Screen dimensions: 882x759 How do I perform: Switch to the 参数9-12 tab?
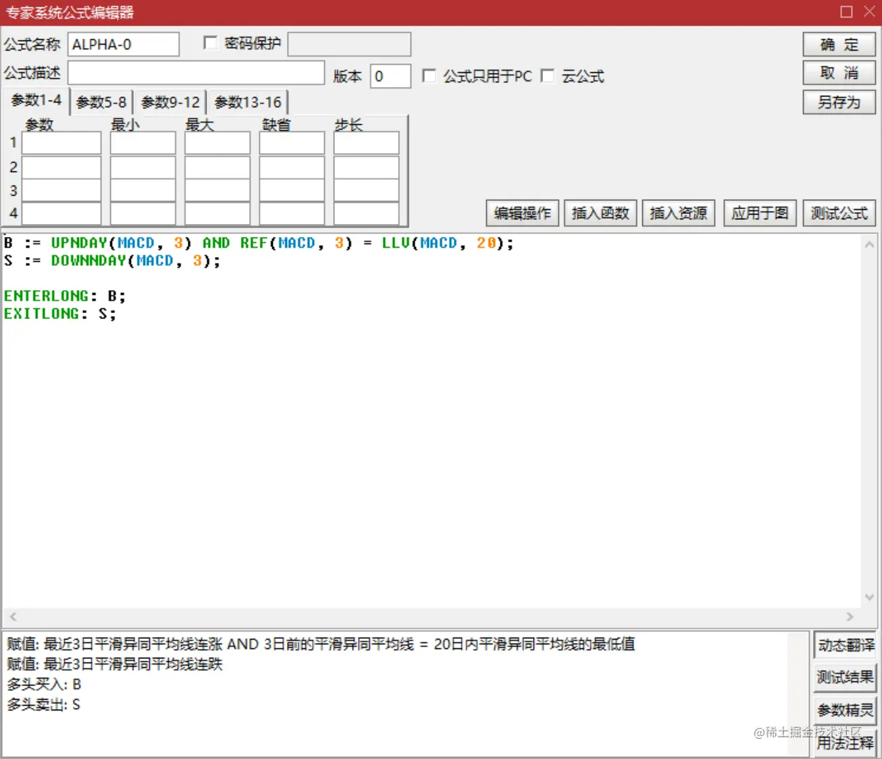click(170, 103)
